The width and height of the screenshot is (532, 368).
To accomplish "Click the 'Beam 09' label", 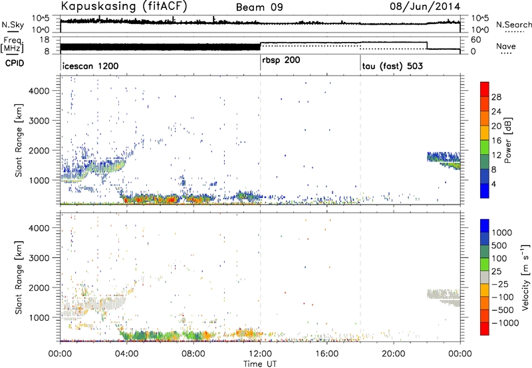I will (259, 7).
